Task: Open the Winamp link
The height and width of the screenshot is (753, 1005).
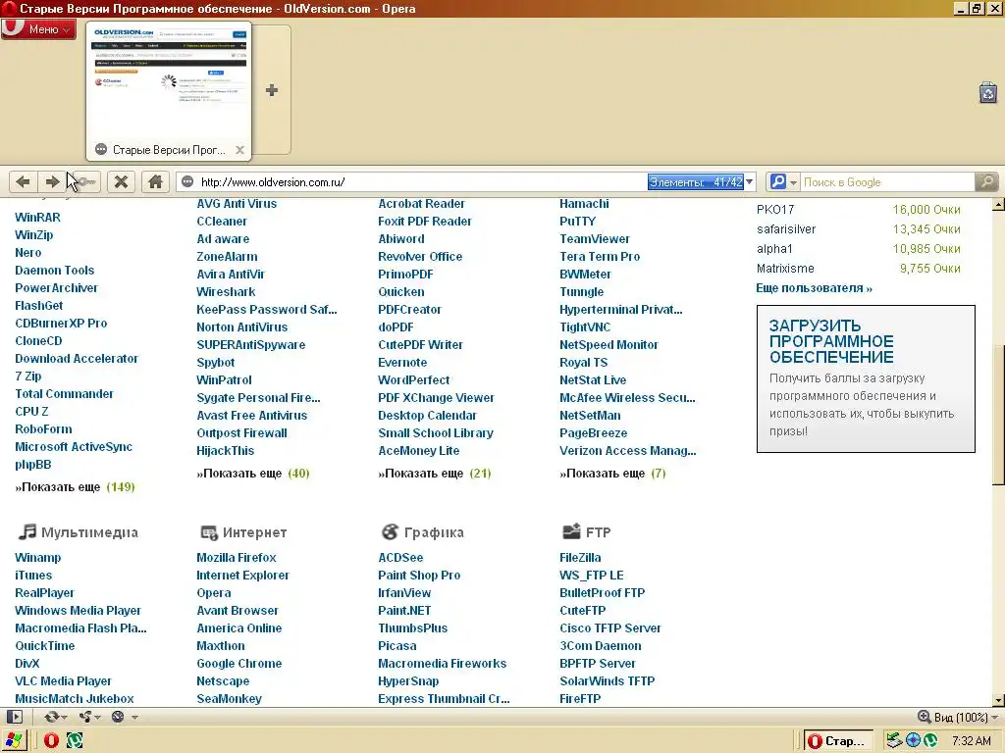Action: click(x=38, y=558)
